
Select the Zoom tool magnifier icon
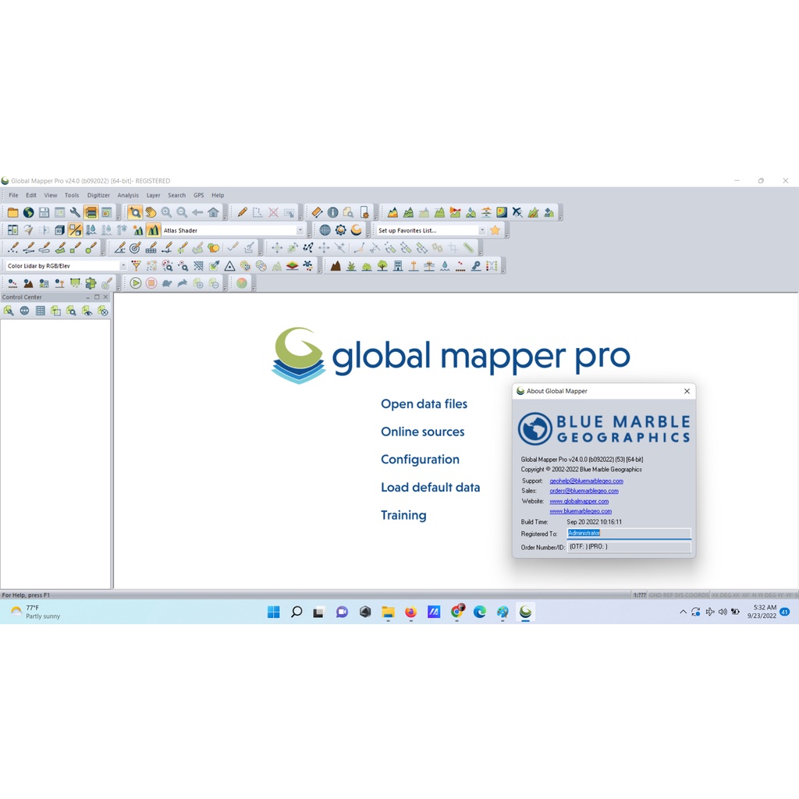tap(134, 212)
